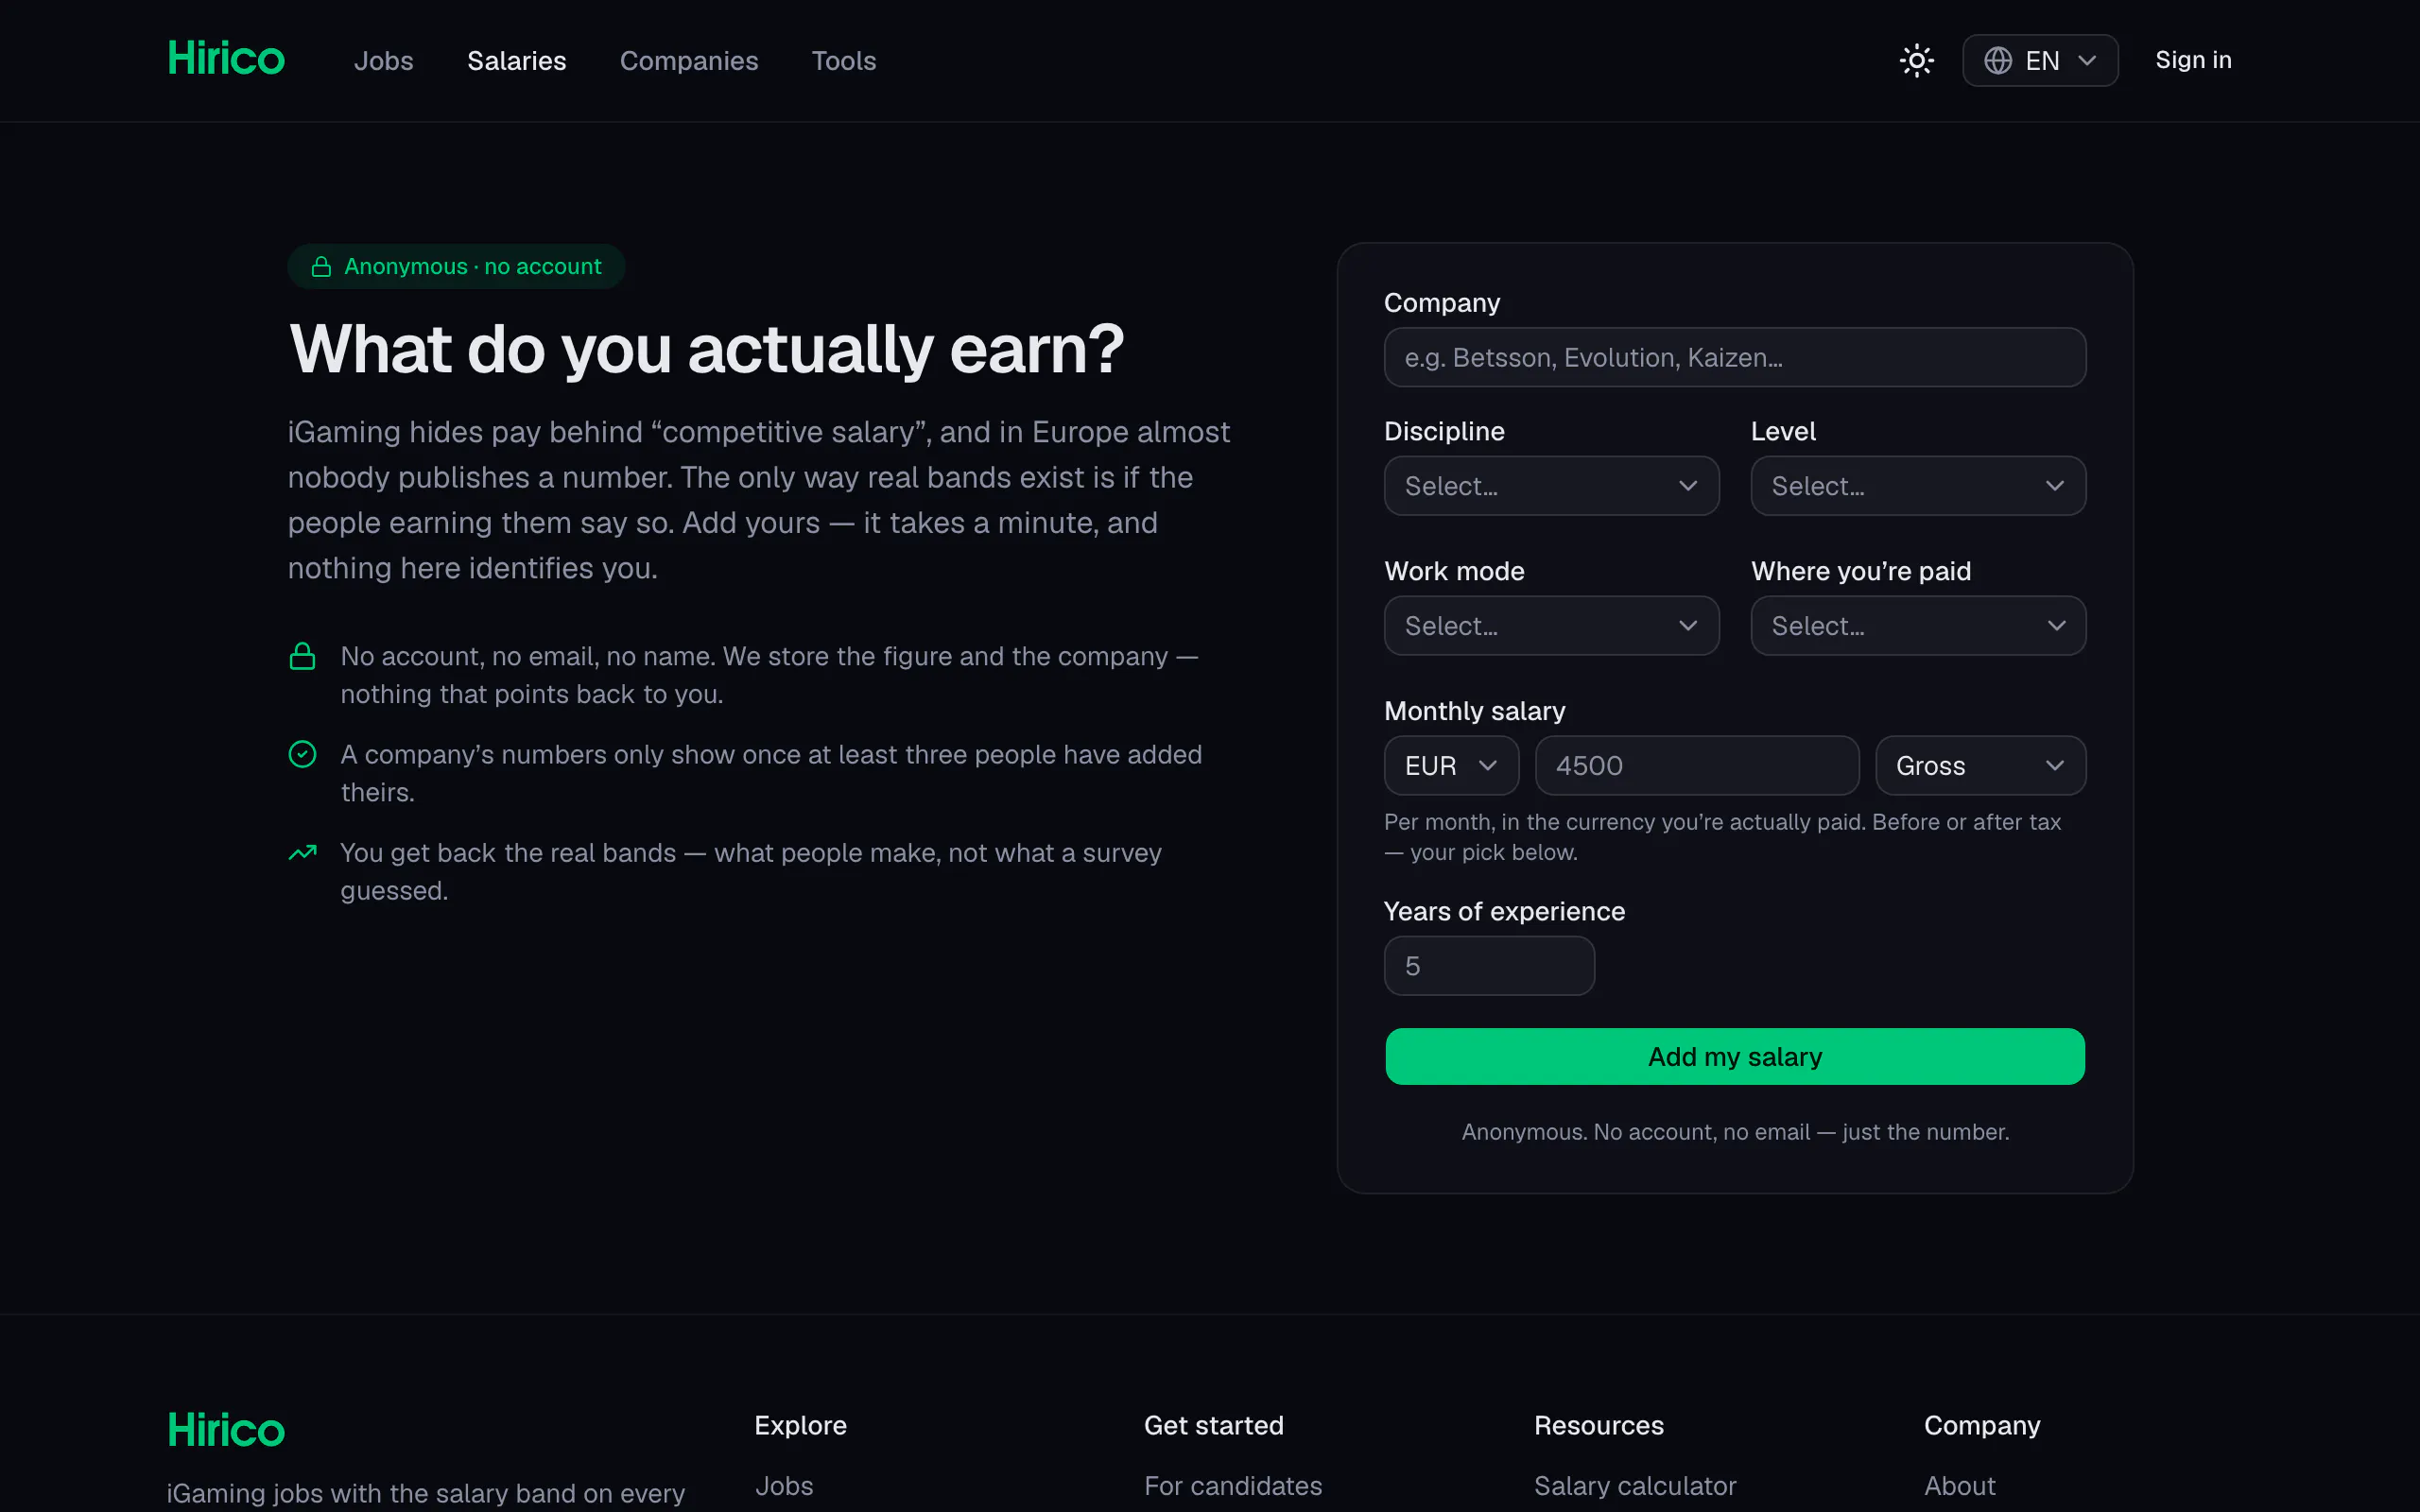Click the globe icon in language selector
The image size is (2420, 1512).
(x=1997, y=61)
